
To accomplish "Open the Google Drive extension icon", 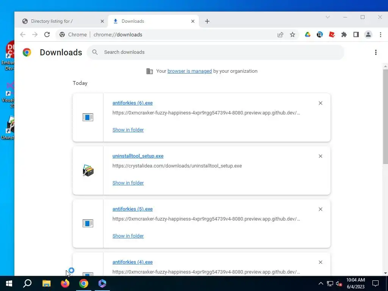I will 308,34.
